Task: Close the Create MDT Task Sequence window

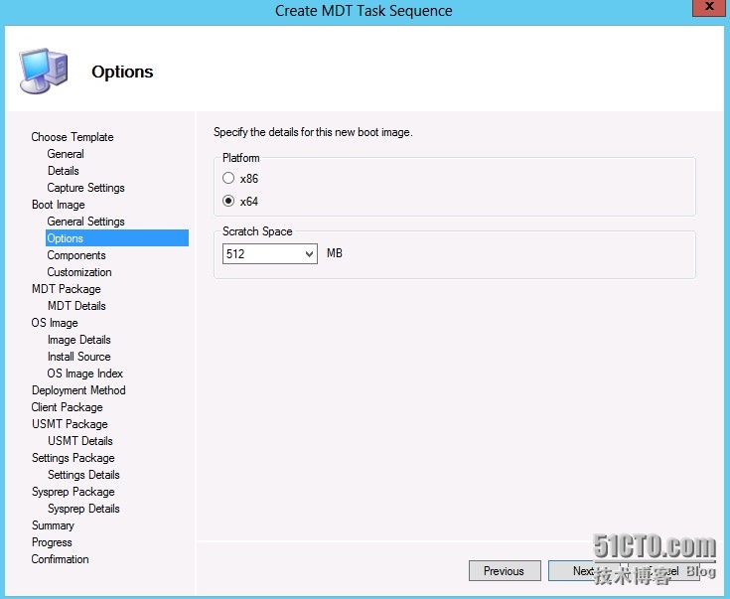Action: tap(708, 8)
